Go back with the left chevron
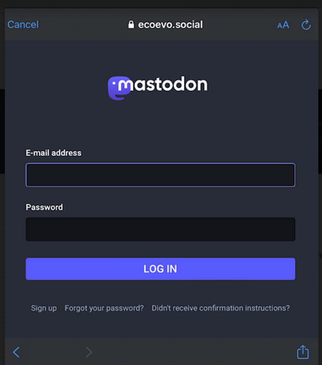The width and height of the screenshot is (322, 365). click(16, 352)
